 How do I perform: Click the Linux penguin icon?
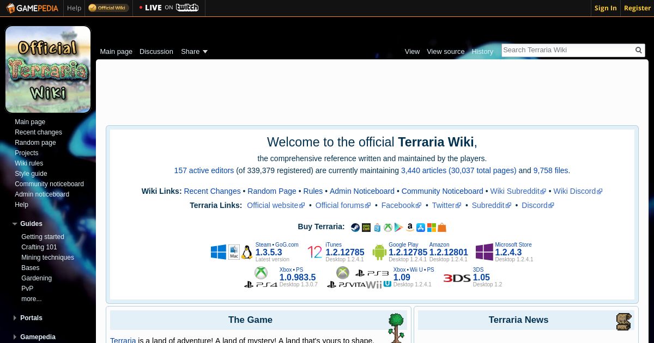[x=247, y=252]
